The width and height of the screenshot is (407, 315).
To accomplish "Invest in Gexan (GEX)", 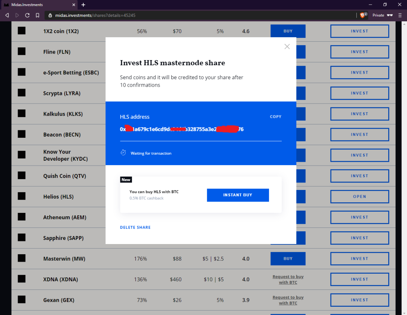I will coord(359,300).
